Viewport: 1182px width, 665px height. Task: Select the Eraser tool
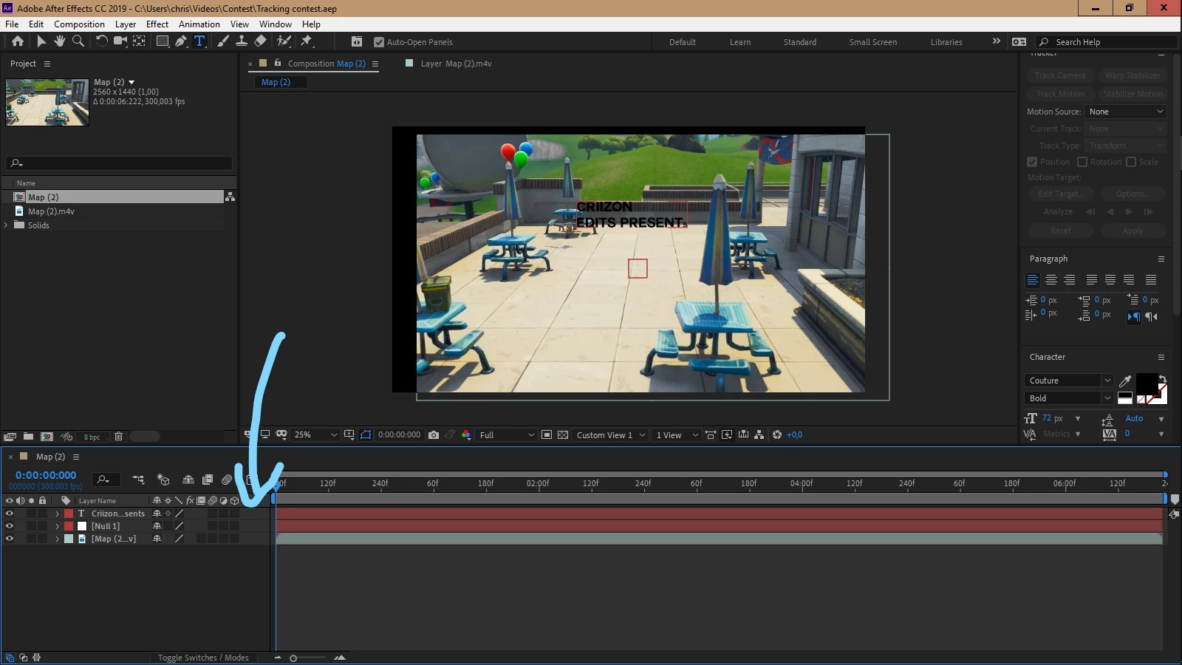point(260,41)
